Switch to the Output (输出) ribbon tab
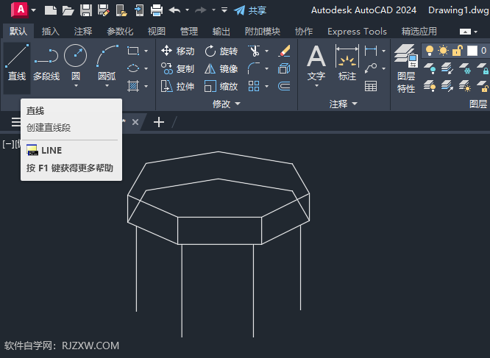Viewport: 490px width, 358px height. tap(221, 31)
